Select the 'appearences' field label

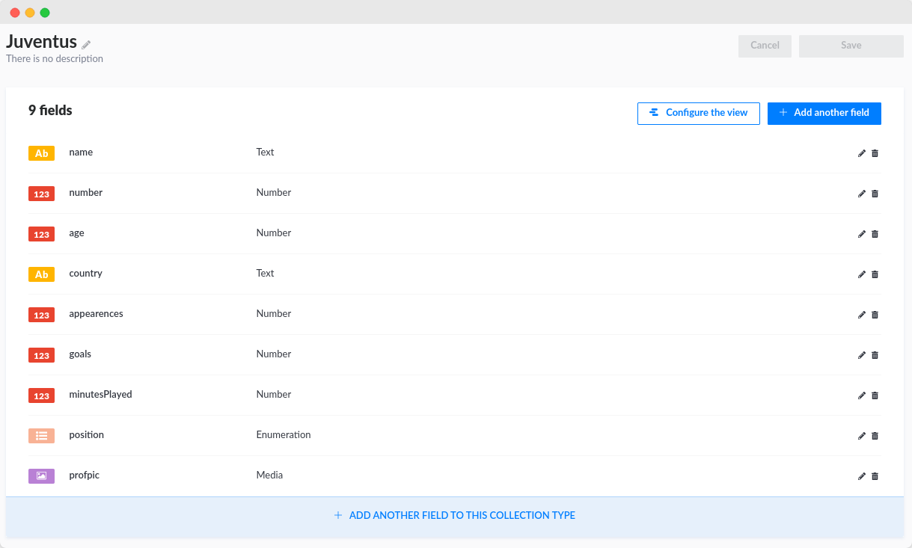(x=96, y=314)
